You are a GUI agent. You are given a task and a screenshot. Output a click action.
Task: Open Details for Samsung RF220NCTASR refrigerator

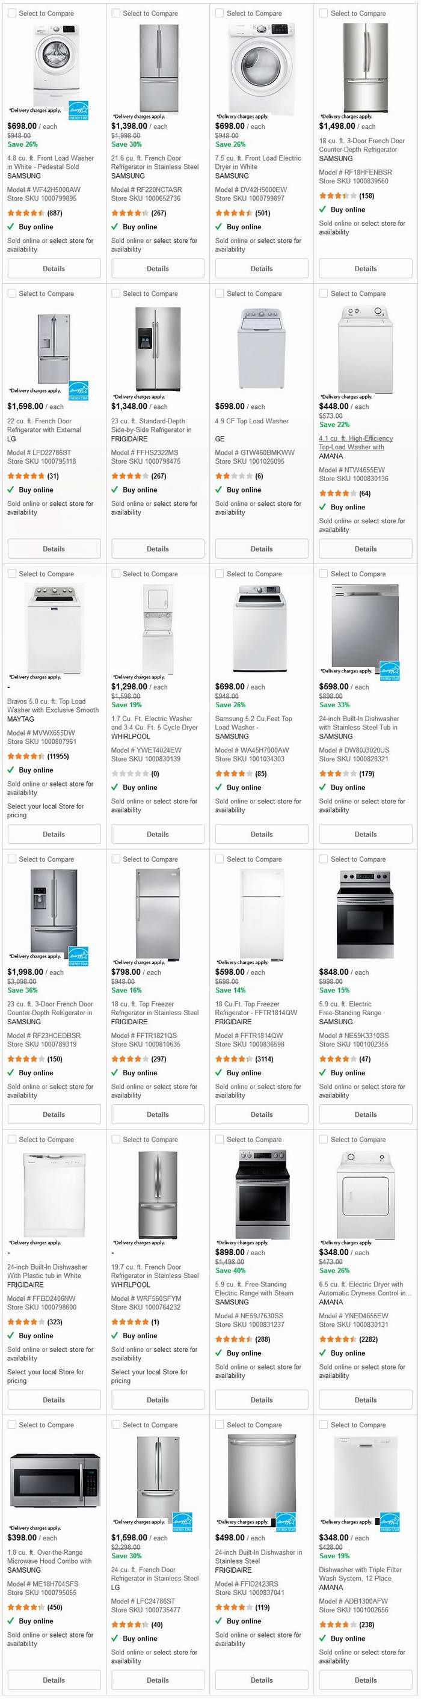158,268
